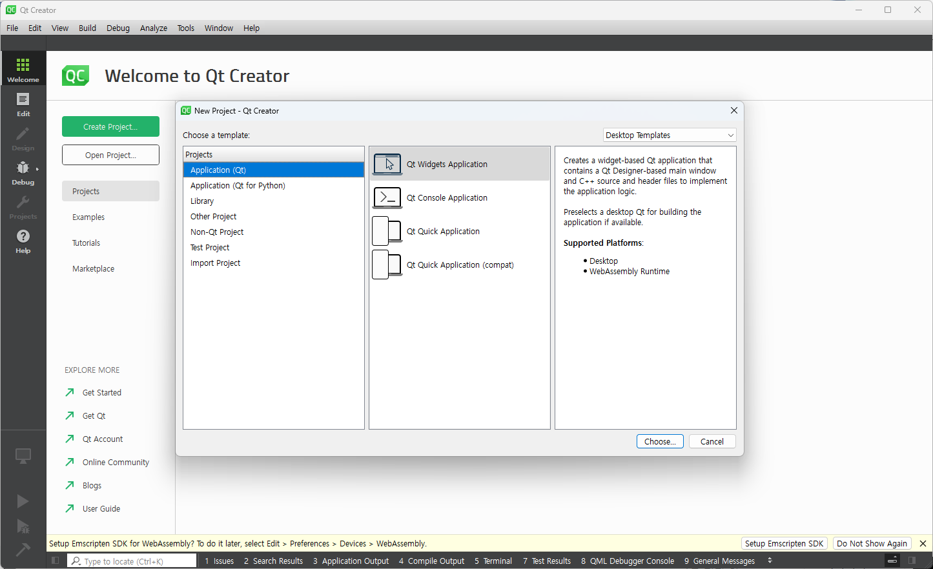Click the Run play icon
The height and width of the screenshot is (569, 933).
[x=23, y=501]
